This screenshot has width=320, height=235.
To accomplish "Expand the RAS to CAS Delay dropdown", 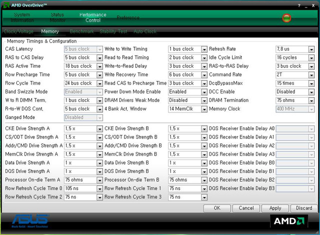I will (99, 57).
